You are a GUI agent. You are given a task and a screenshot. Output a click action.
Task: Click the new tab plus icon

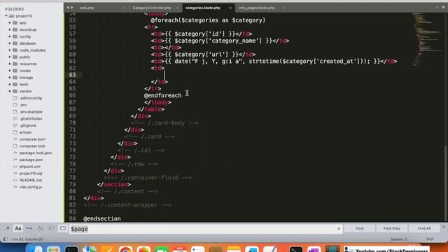click(437, 8)
